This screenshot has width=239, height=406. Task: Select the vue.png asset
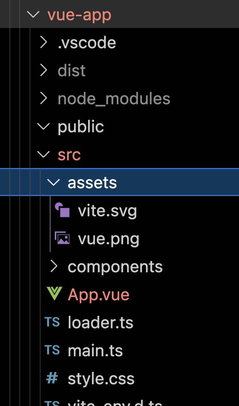pos(108,238)
